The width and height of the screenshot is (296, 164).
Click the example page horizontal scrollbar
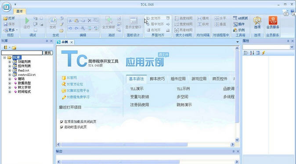pos(124,145)
